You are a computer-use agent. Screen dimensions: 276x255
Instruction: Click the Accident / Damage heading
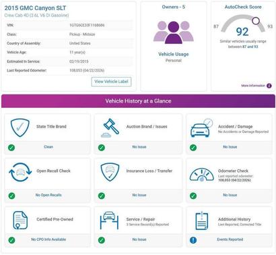point(236,127)
